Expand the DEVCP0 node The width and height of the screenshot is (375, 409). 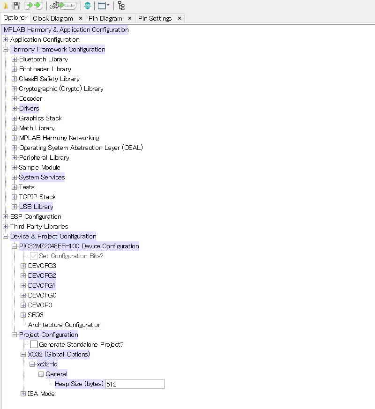(23, 305)
